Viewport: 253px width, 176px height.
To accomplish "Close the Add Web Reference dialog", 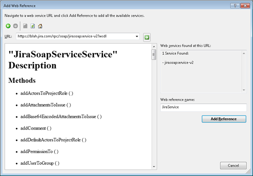I will (x=245, y=6).
